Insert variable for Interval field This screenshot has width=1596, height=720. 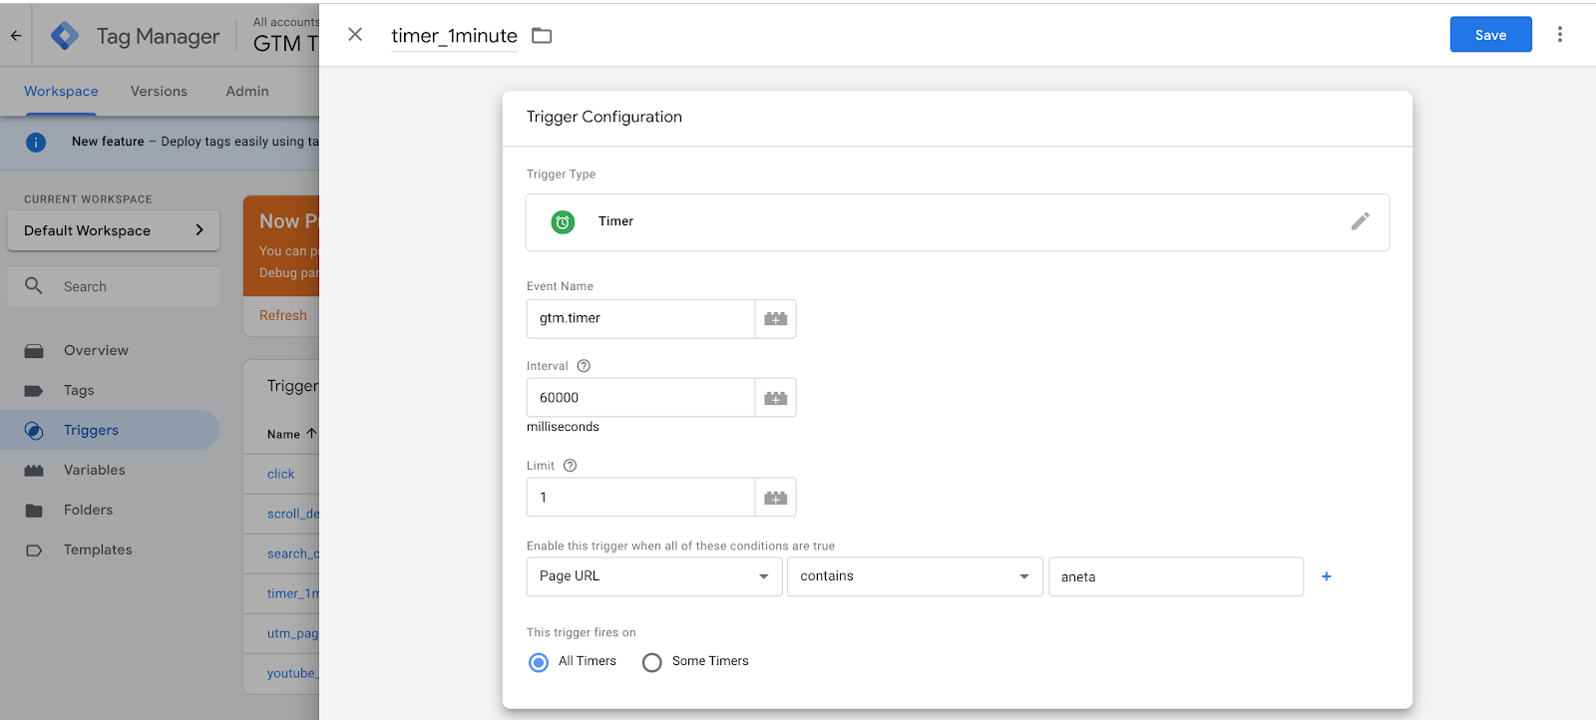pos(775,398)
